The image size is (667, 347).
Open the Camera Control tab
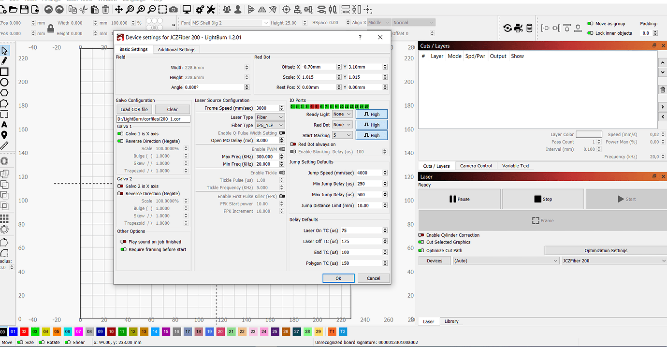[476, 166]
